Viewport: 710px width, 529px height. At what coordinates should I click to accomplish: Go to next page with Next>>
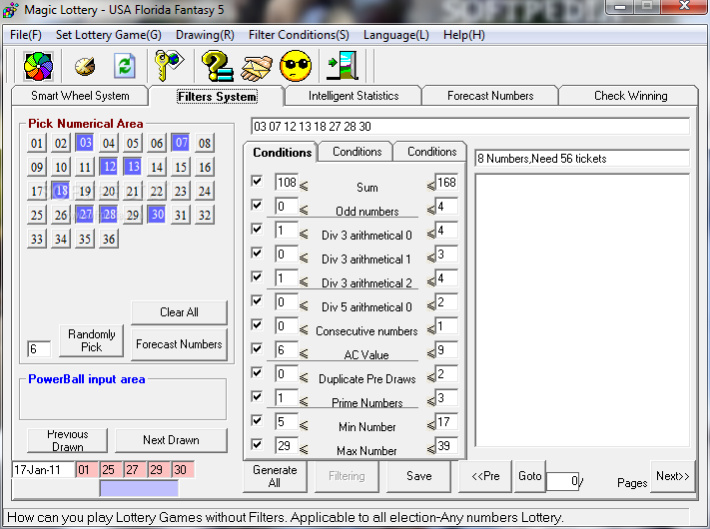click(672, 476)
